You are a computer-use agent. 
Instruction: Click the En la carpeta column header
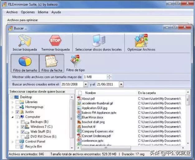coord(147,93)
